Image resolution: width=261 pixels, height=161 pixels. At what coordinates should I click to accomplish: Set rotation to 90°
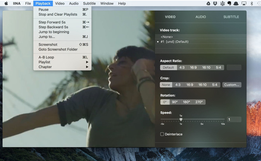tap(175, 102)
